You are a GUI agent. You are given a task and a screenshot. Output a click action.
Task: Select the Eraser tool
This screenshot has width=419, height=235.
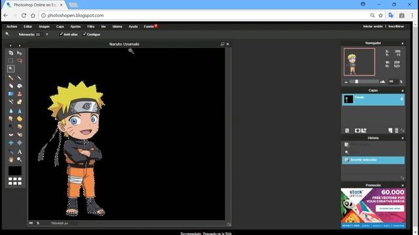[x=10, y=86]
